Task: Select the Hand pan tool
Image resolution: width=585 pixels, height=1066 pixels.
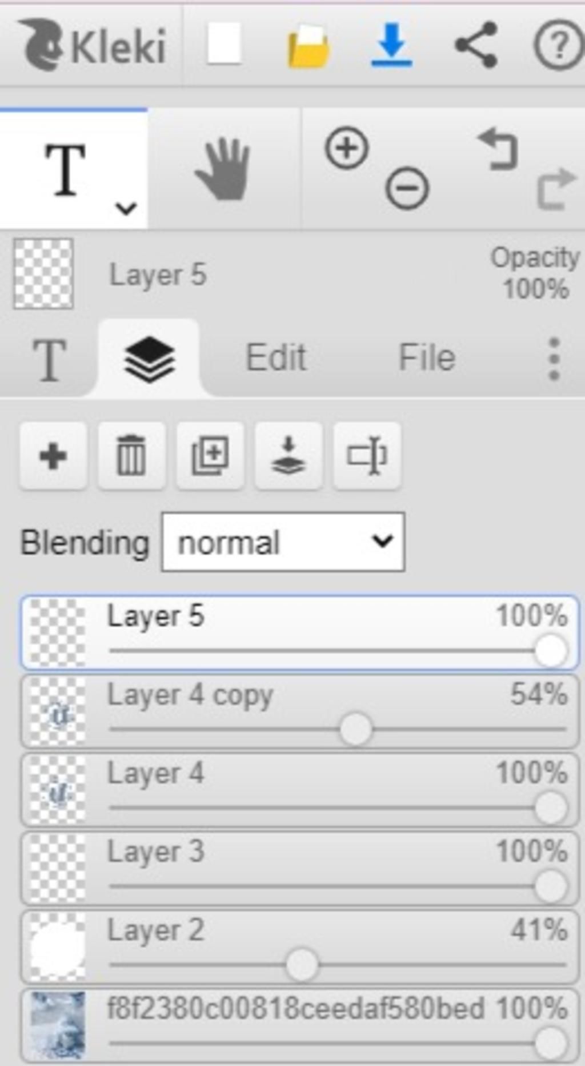Action: (223, 169)
